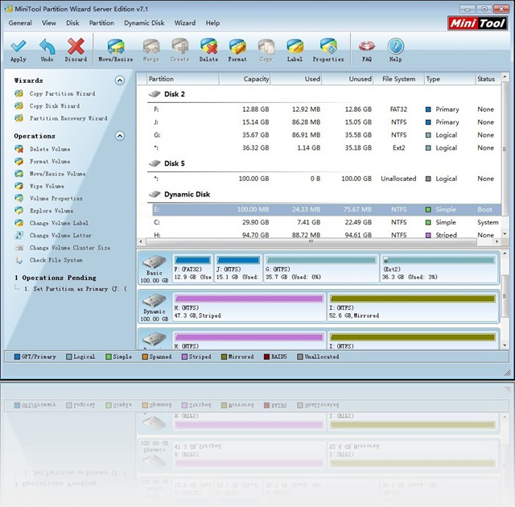Sort by the Type column header
The height and width of the screenshot is (507, 515).
point(450,79)
